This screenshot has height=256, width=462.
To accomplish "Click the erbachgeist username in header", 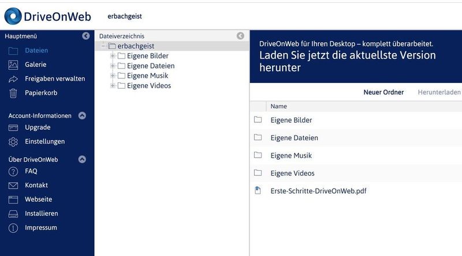I will [125, 16].
